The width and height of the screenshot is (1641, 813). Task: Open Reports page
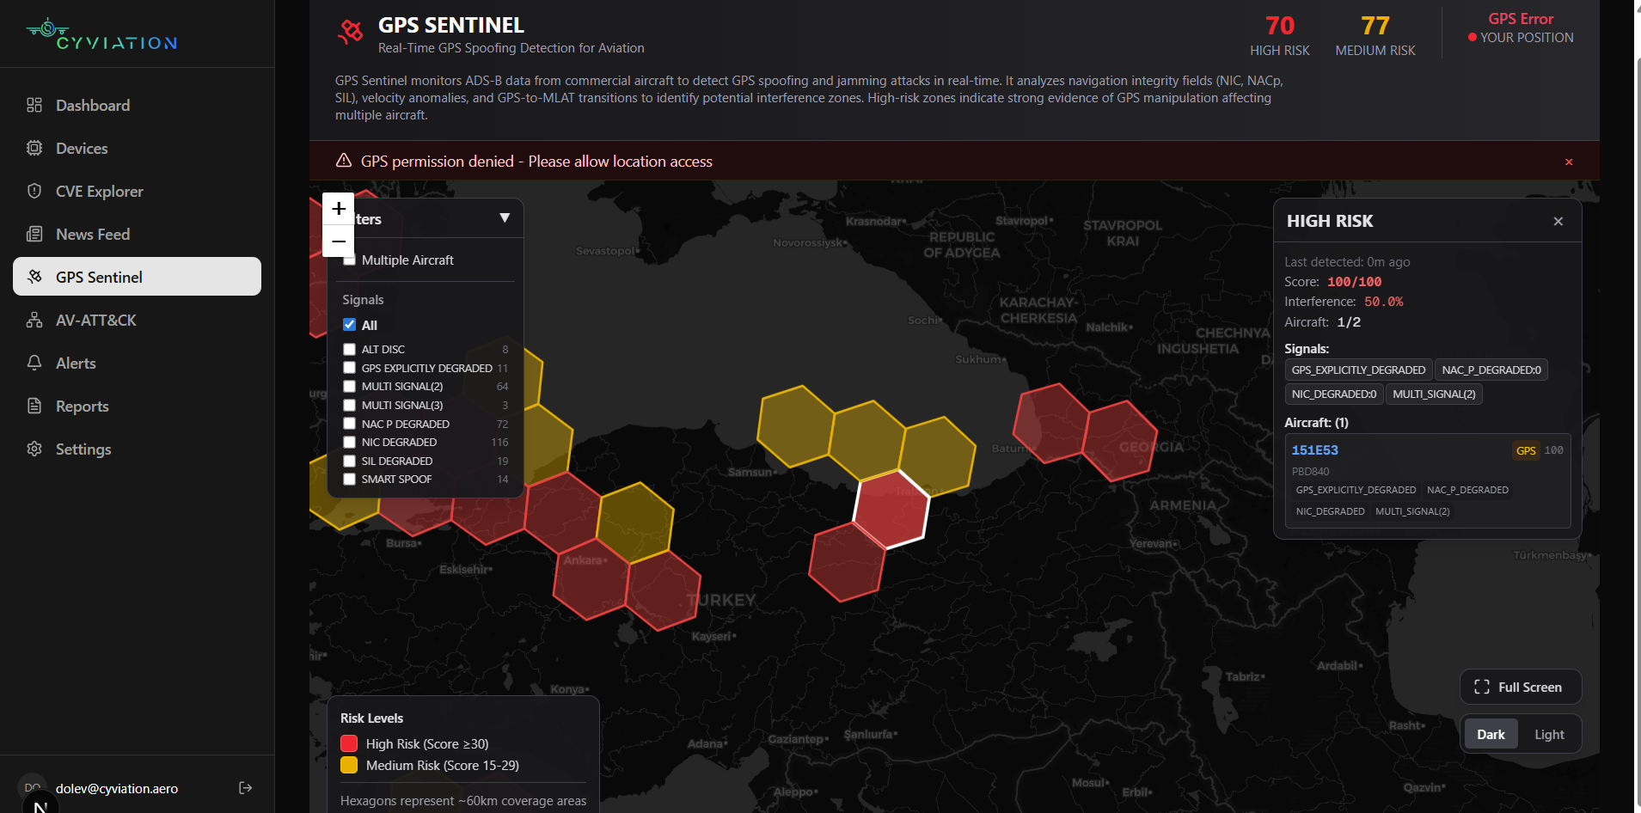(137, 406)
